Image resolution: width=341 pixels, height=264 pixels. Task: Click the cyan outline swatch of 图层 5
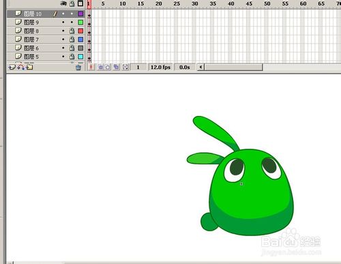[x=80, y=57]
